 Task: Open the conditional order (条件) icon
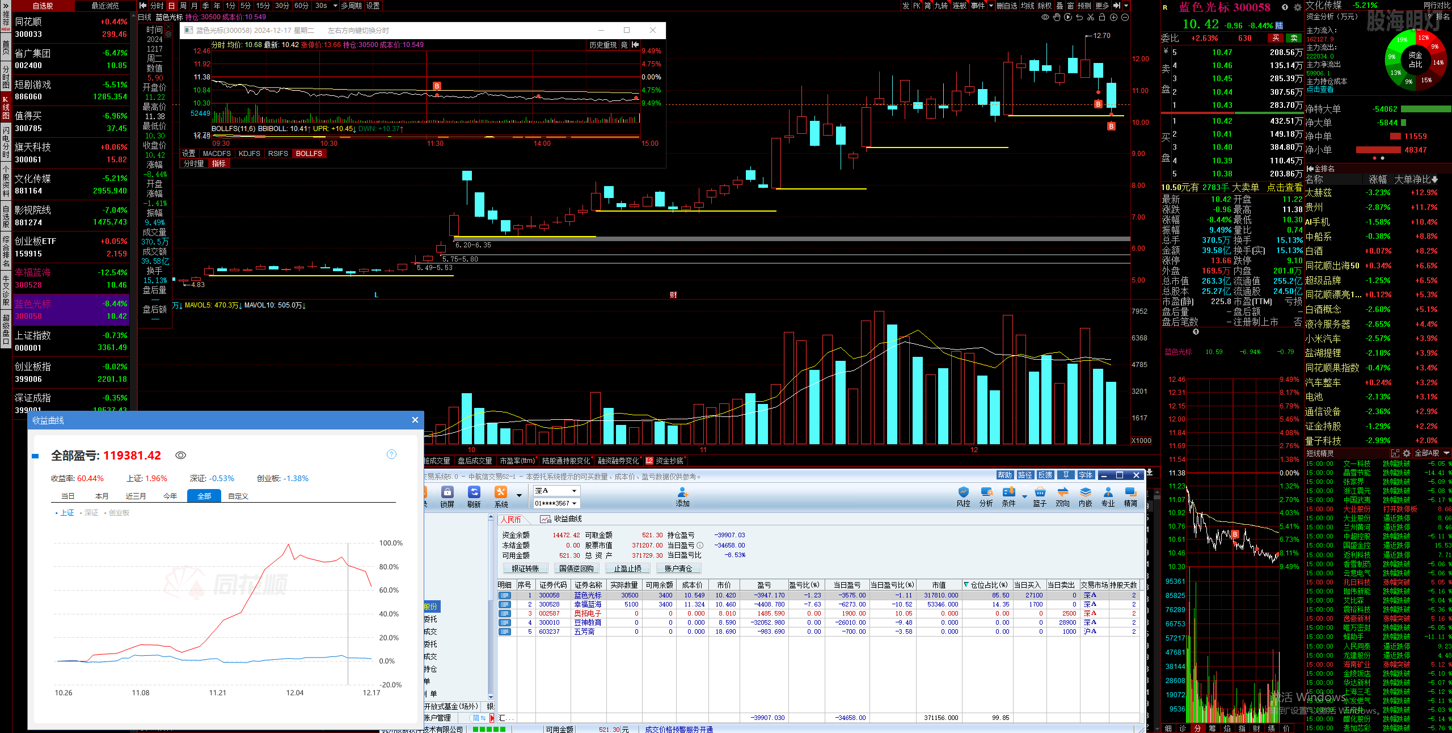click(1008, 496)
